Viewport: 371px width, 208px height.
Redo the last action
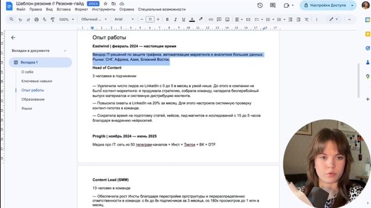(x=28, y=20)
